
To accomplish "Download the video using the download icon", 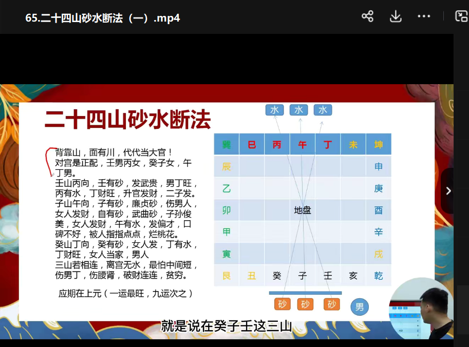I will pos(396,16).
